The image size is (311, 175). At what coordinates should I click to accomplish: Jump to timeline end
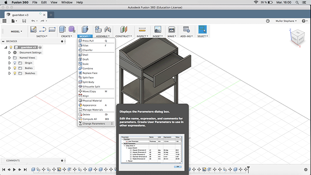pyautogui.click(x=25, y=170)
